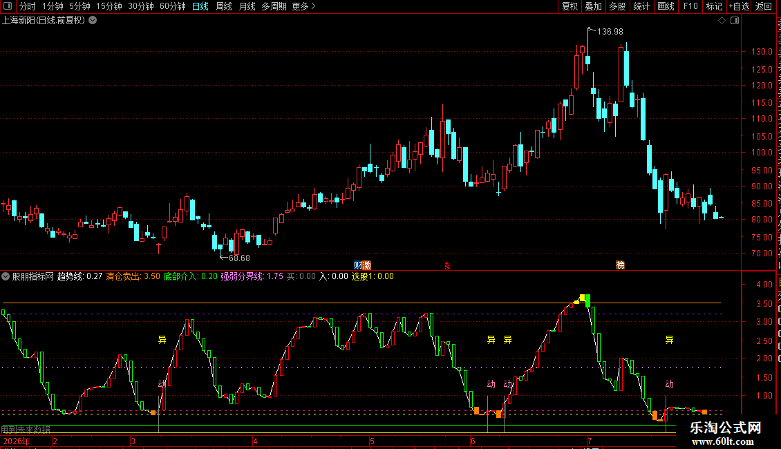Screen dimensions: 781x449
Task: Open the 多周期 multi-period view
Action: click(x=274, y=6)
